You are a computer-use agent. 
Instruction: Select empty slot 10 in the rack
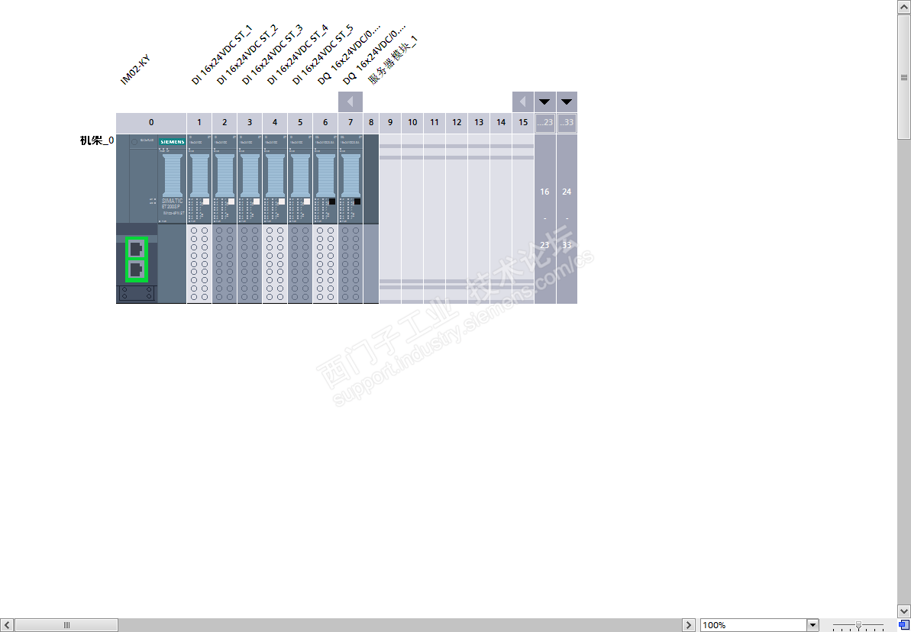click(412, 218)
